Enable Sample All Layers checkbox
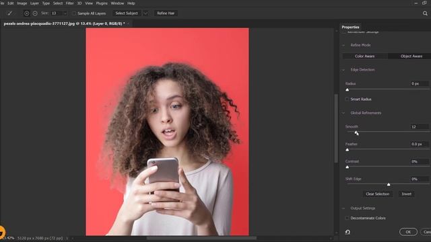 click(73, 13)
